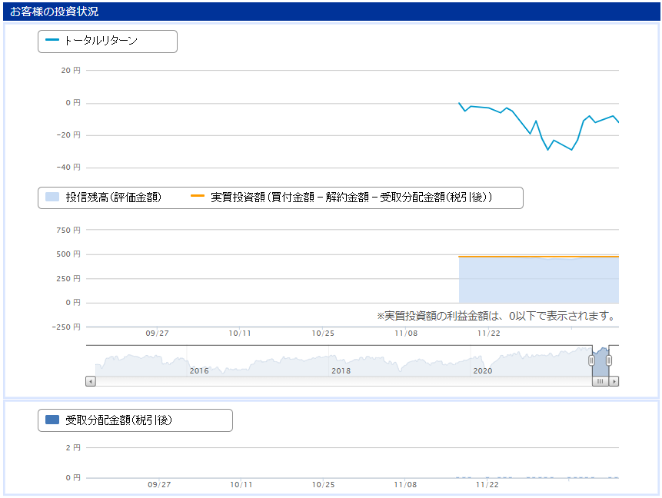662x498 pixels.
Task: Click the navigator scrollbar thumb
Action: (x=600, y=381)
